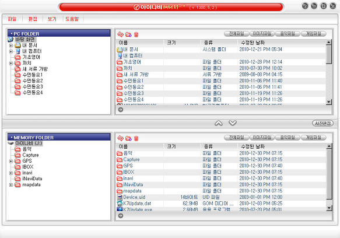Image resolution: width=340 pixels, height=238 pixels.
Task: Click the memory file list scrollbar thumb
Action: pyautogui.click(x=329, y=174)
